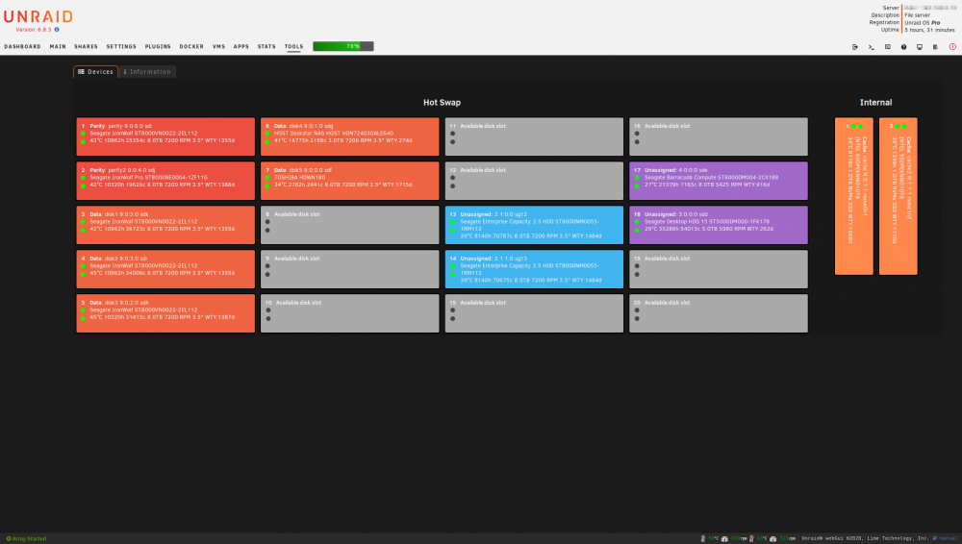This screenshot has width=962, height=544.
Task: Open the Settings menu
Action: tap(121, 46)
